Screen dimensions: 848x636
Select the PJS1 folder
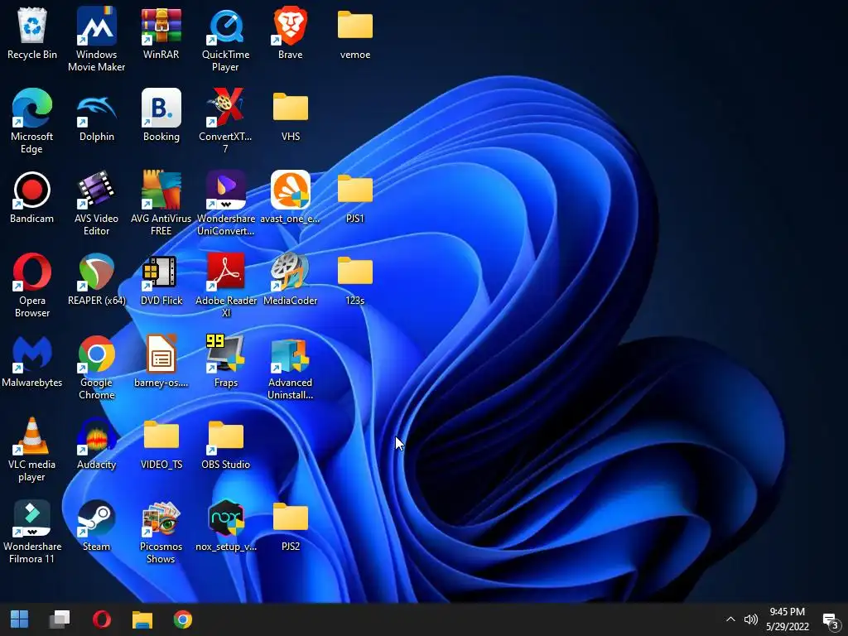[355, 198]
